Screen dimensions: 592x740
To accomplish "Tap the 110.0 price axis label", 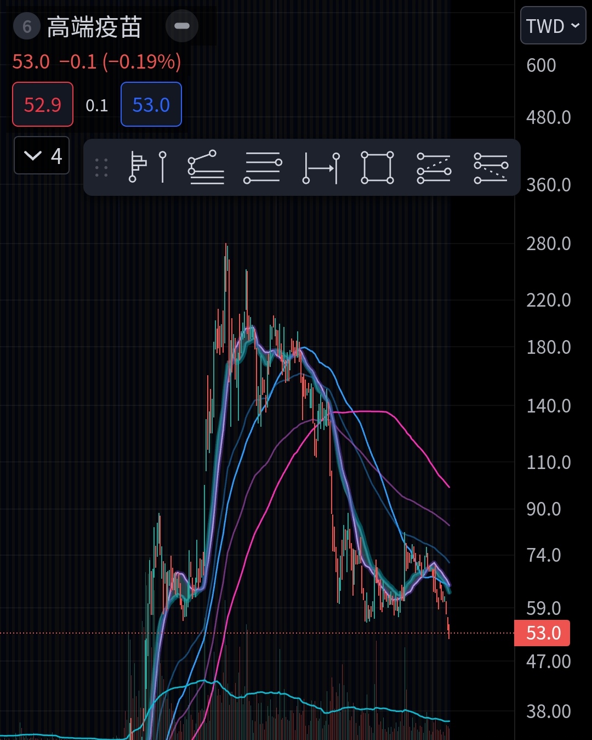I will coord(549,462).
